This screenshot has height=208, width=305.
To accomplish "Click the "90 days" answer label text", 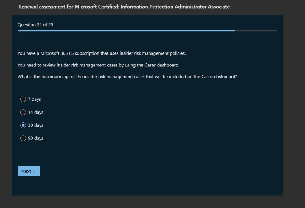I will tap(35, 138).
